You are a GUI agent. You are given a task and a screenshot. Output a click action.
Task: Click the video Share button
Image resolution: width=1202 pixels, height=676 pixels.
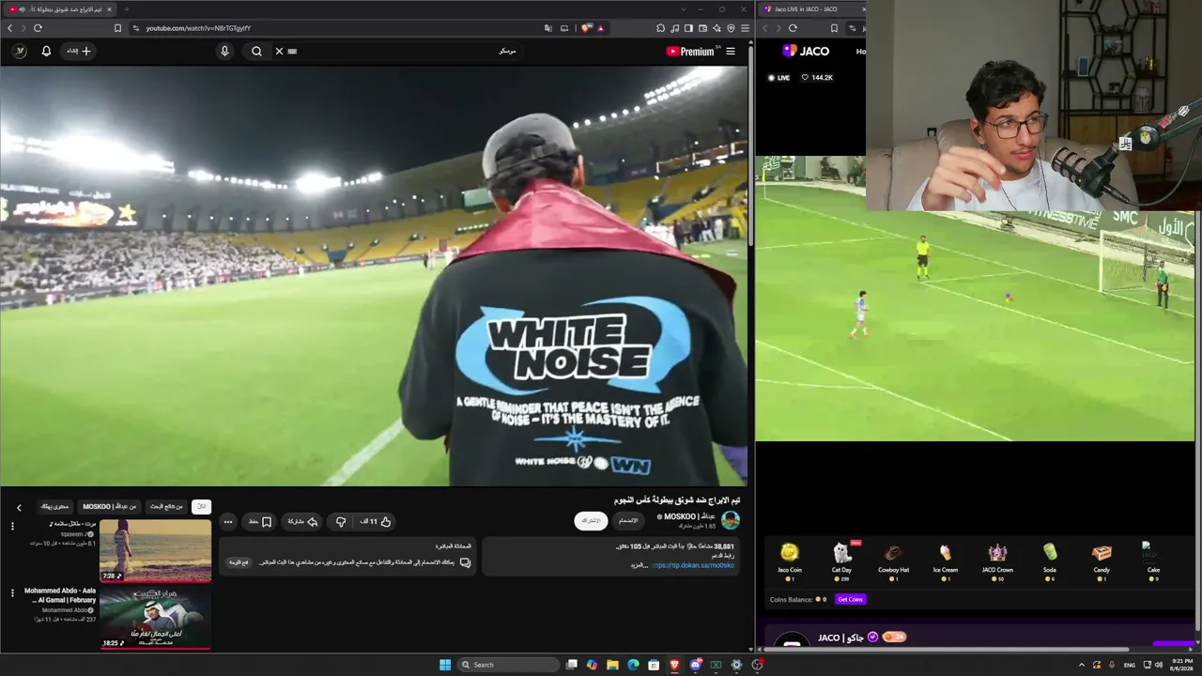(x=301, y=521)
